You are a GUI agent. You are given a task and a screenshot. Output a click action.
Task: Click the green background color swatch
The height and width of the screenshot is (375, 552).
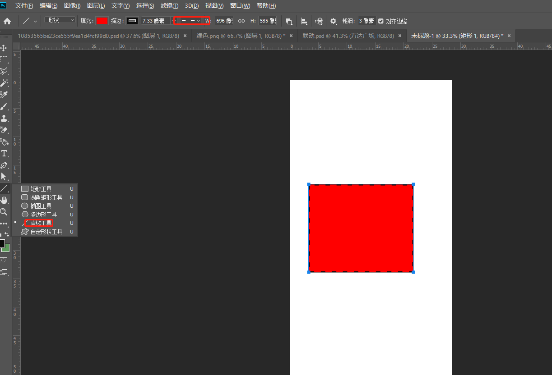6,248
